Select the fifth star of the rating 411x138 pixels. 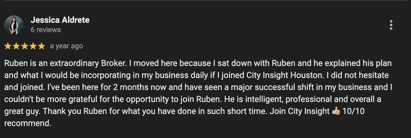(x=41, y=46)
